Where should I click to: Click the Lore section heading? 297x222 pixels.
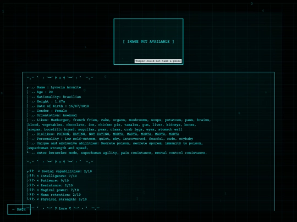click(63, 208)
